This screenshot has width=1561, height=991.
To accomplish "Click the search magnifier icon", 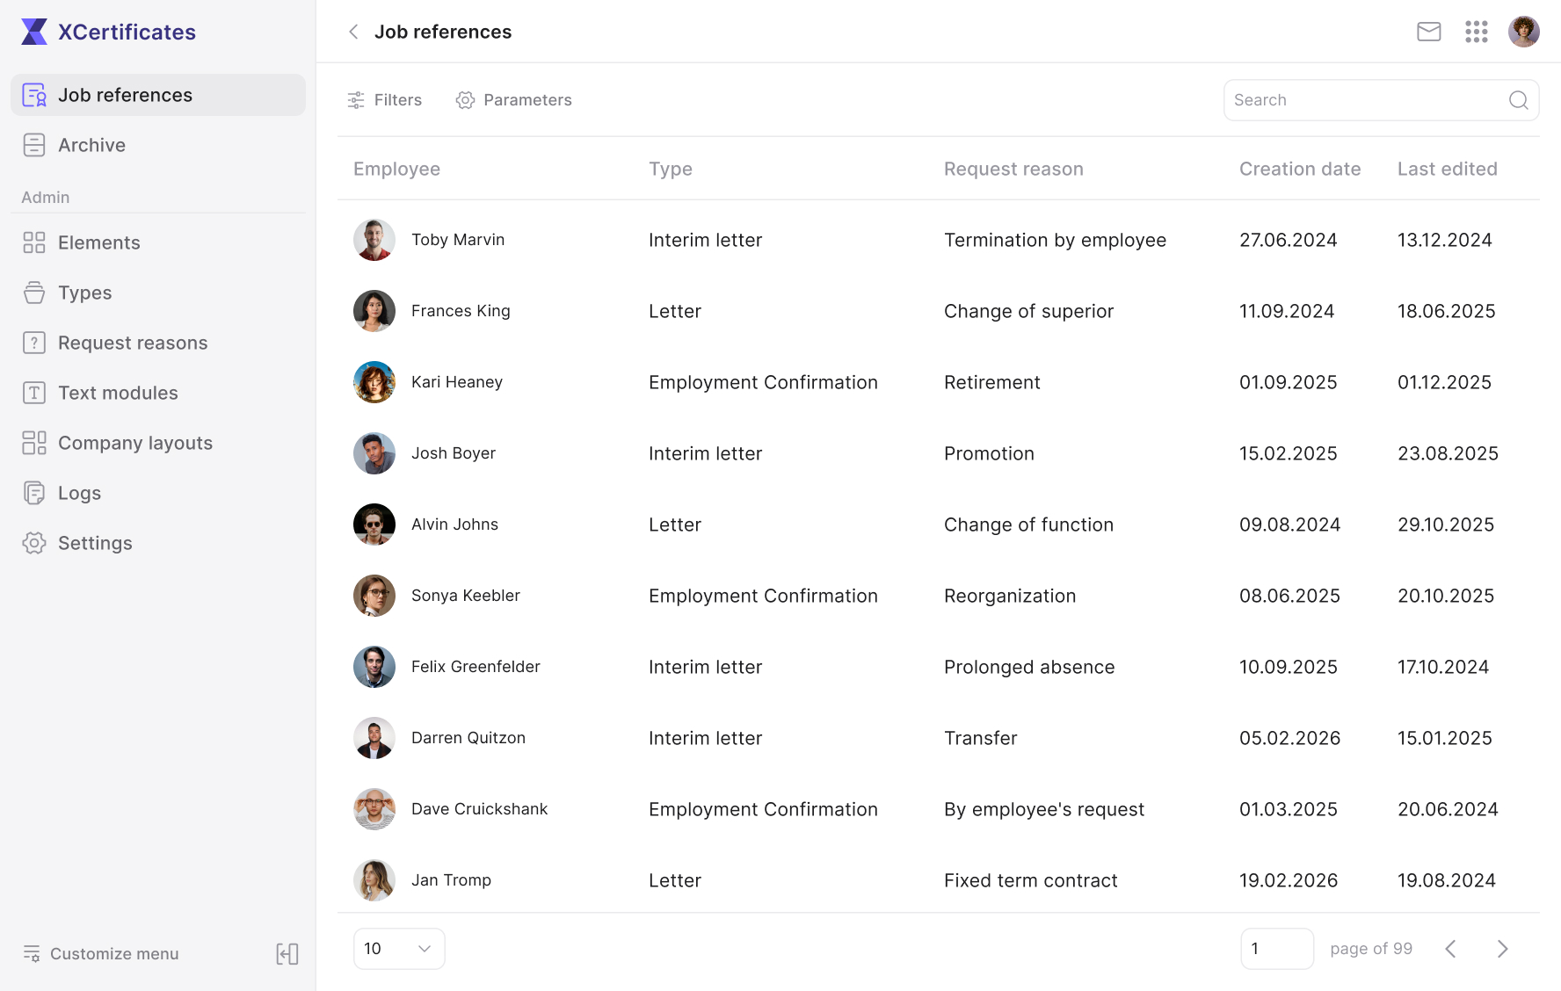I will [x=1519, y=100].
